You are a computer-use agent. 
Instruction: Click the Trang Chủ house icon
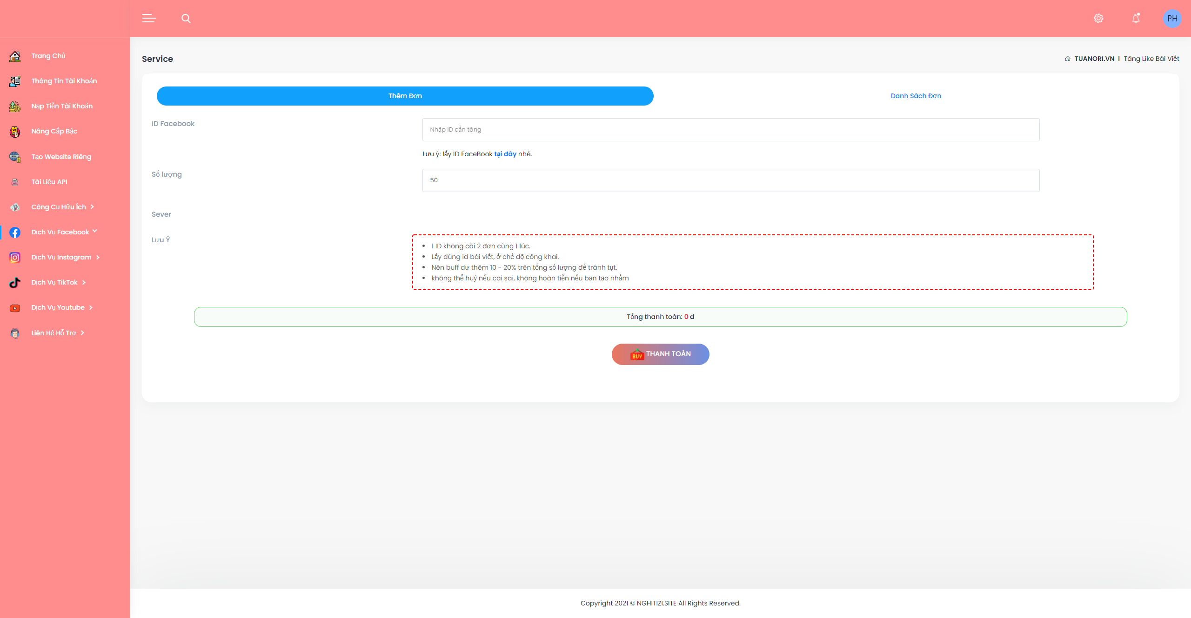[x=15, y=56]
